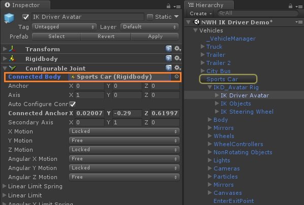
Task: Click the GameObject name field
Action: 88,17
